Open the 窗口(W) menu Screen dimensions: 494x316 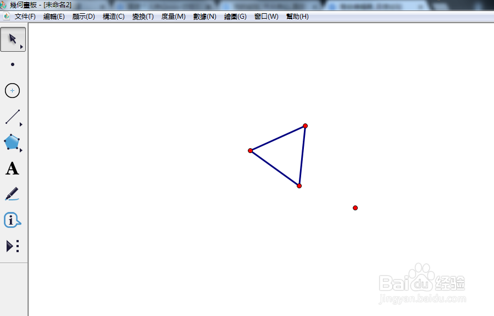(x=266, y=17)
